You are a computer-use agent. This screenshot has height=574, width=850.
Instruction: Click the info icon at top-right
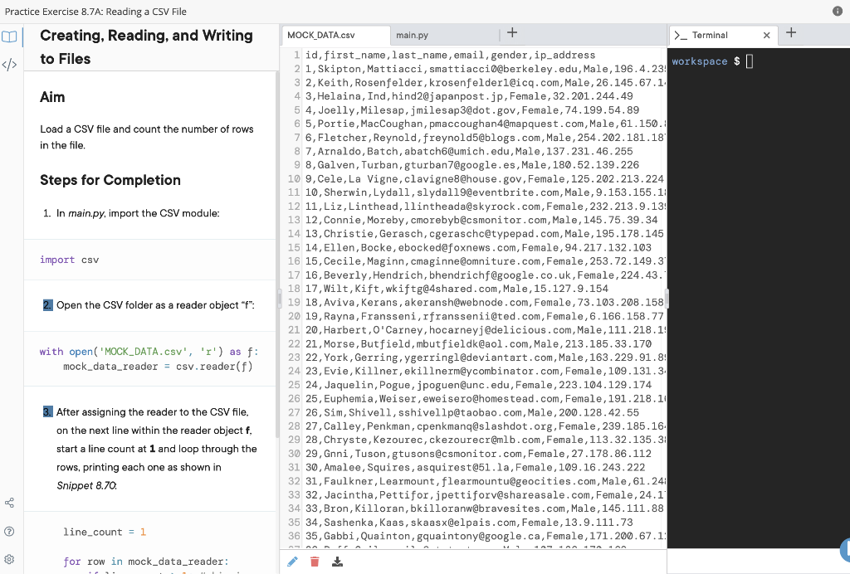pos(838,11)
